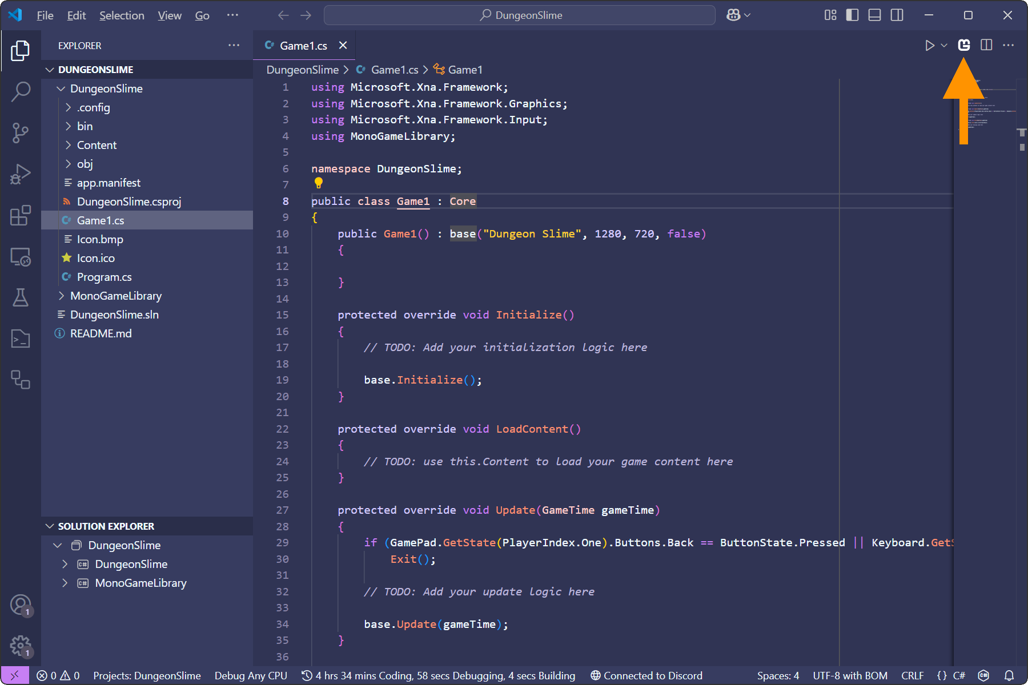Open the Source Control view

pyautogui.click(x=21, y=132)
